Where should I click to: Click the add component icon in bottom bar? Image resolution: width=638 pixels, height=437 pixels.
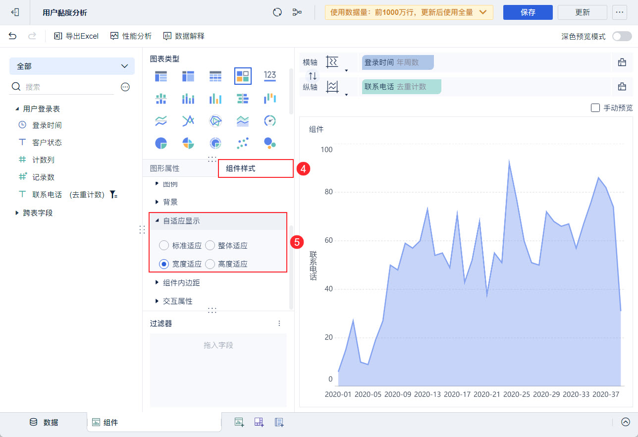(239, 422)
